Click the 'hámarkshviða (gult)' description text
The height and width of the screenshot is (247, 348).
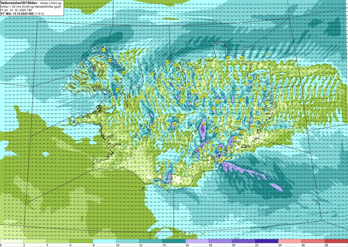(47, 6)
